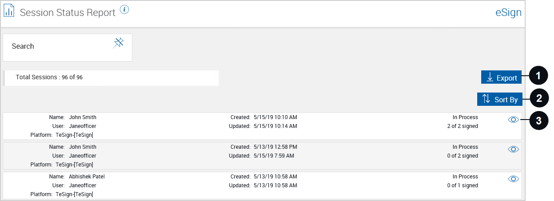This screenshot has height=201, width=554.
Task: Click the pin icon in Search panel
Action: (118, 43)
